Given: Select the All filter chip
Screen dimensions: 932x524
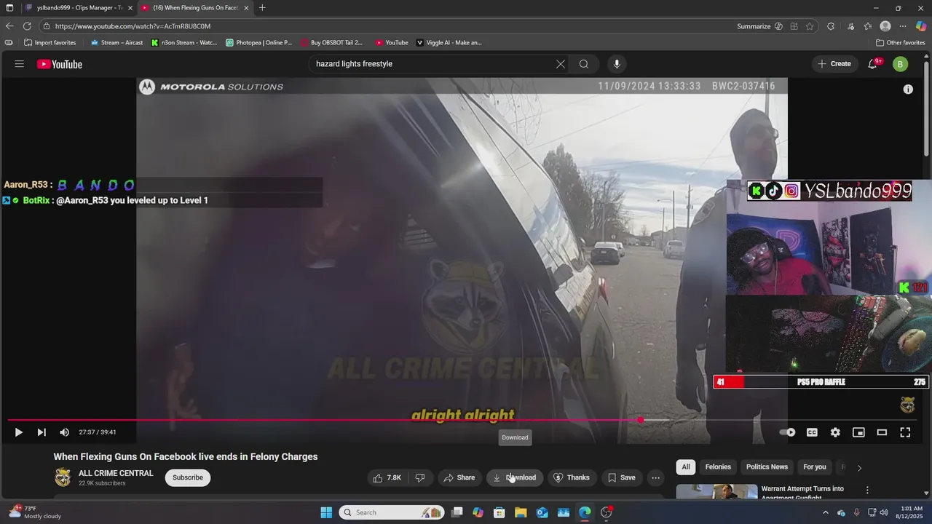Looking at the screenshot, I should [686, 467].
